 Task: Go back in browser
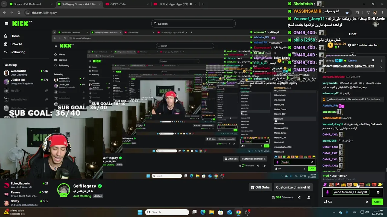5,13
